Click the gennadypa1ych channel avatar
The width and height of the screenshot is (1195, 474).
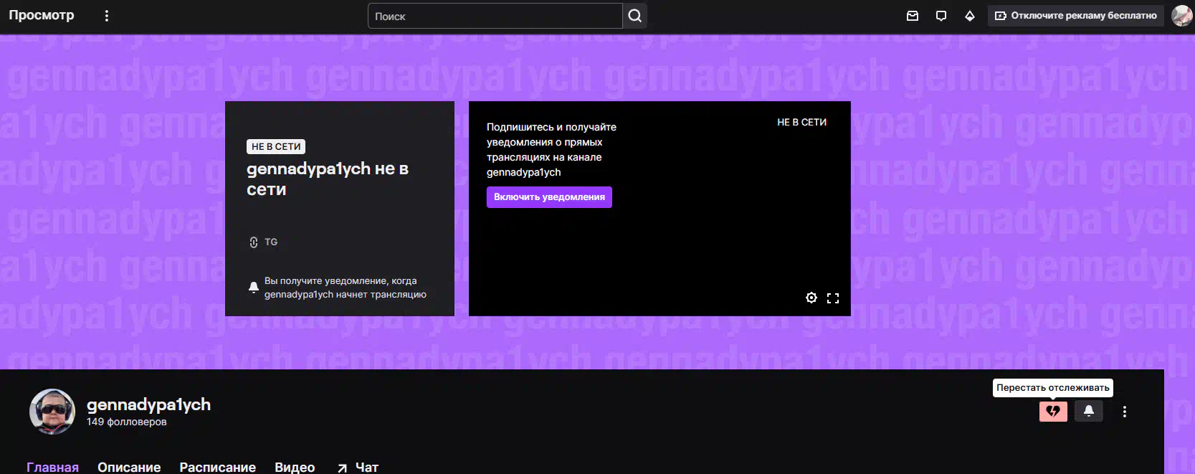point(52,412)
